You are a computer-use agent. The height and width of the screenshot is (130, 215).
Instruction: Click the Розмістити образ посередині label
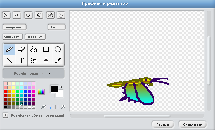coord(37,115)
